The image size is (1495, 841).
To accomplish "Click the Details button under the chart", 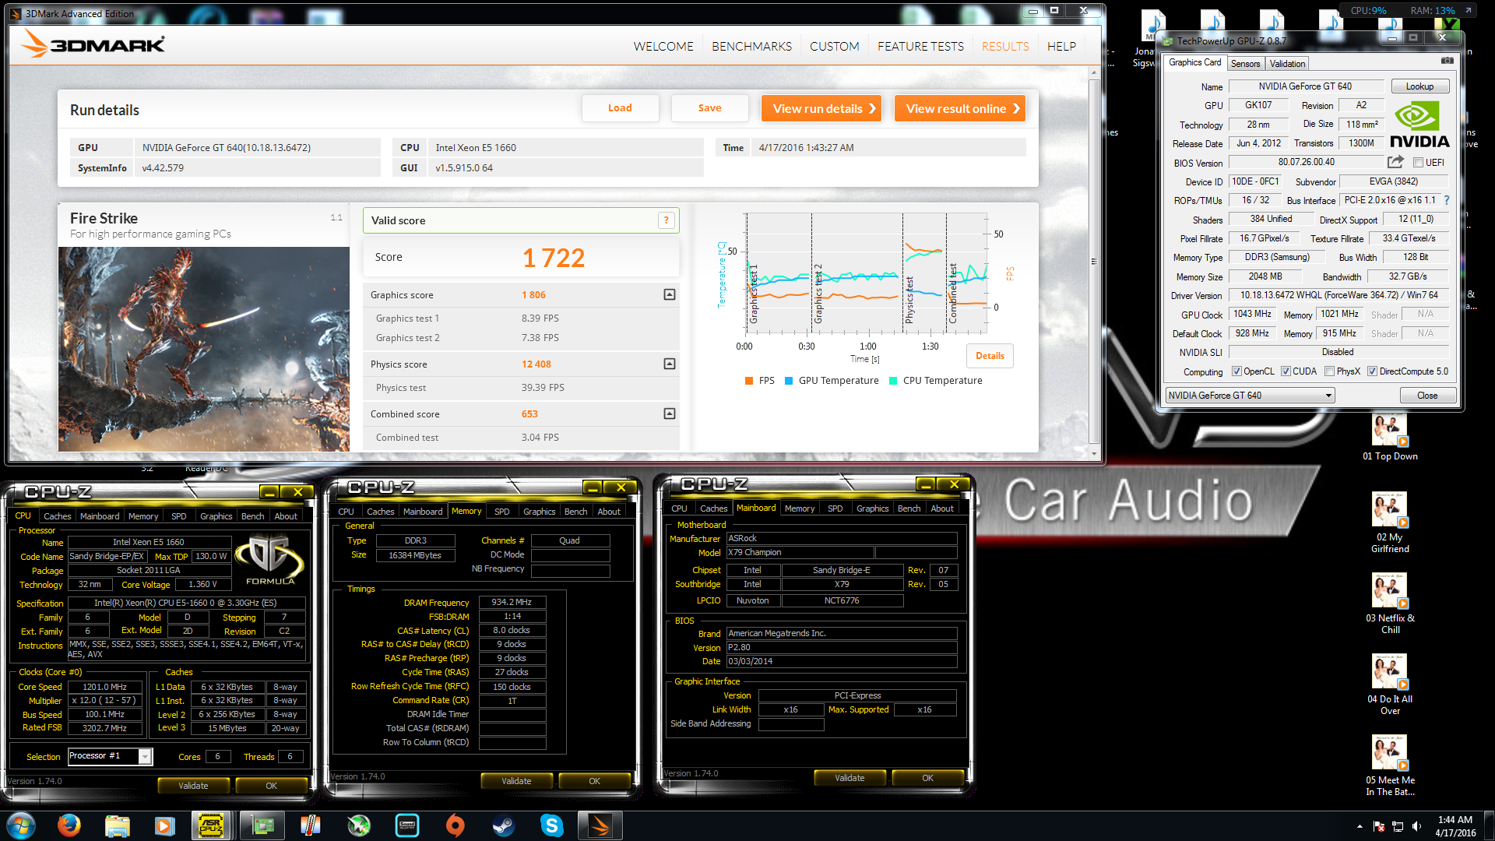I will [x=990, y=356].
